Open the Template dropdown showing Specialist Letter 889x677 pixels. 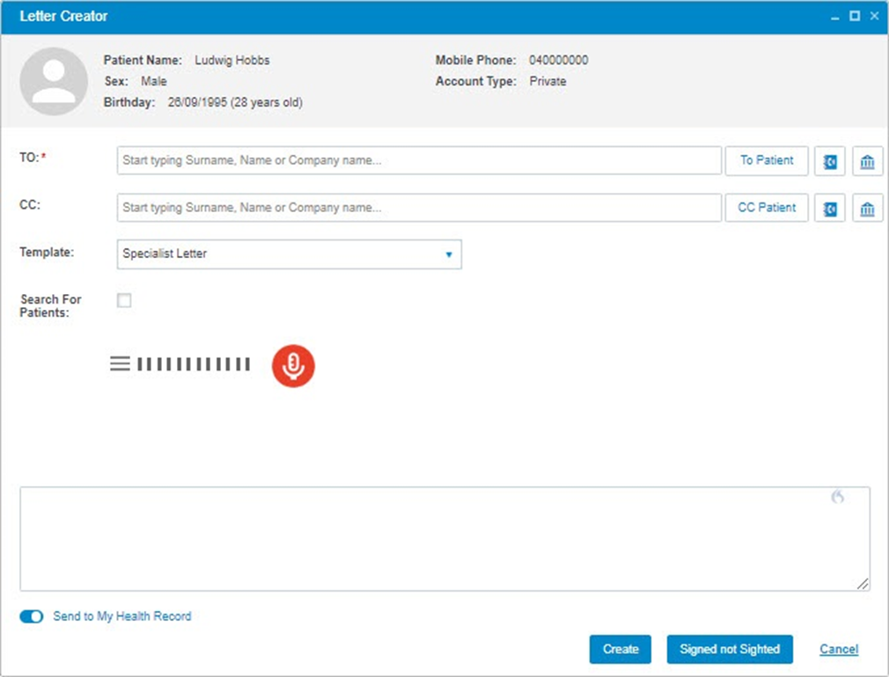pos(449,254)
